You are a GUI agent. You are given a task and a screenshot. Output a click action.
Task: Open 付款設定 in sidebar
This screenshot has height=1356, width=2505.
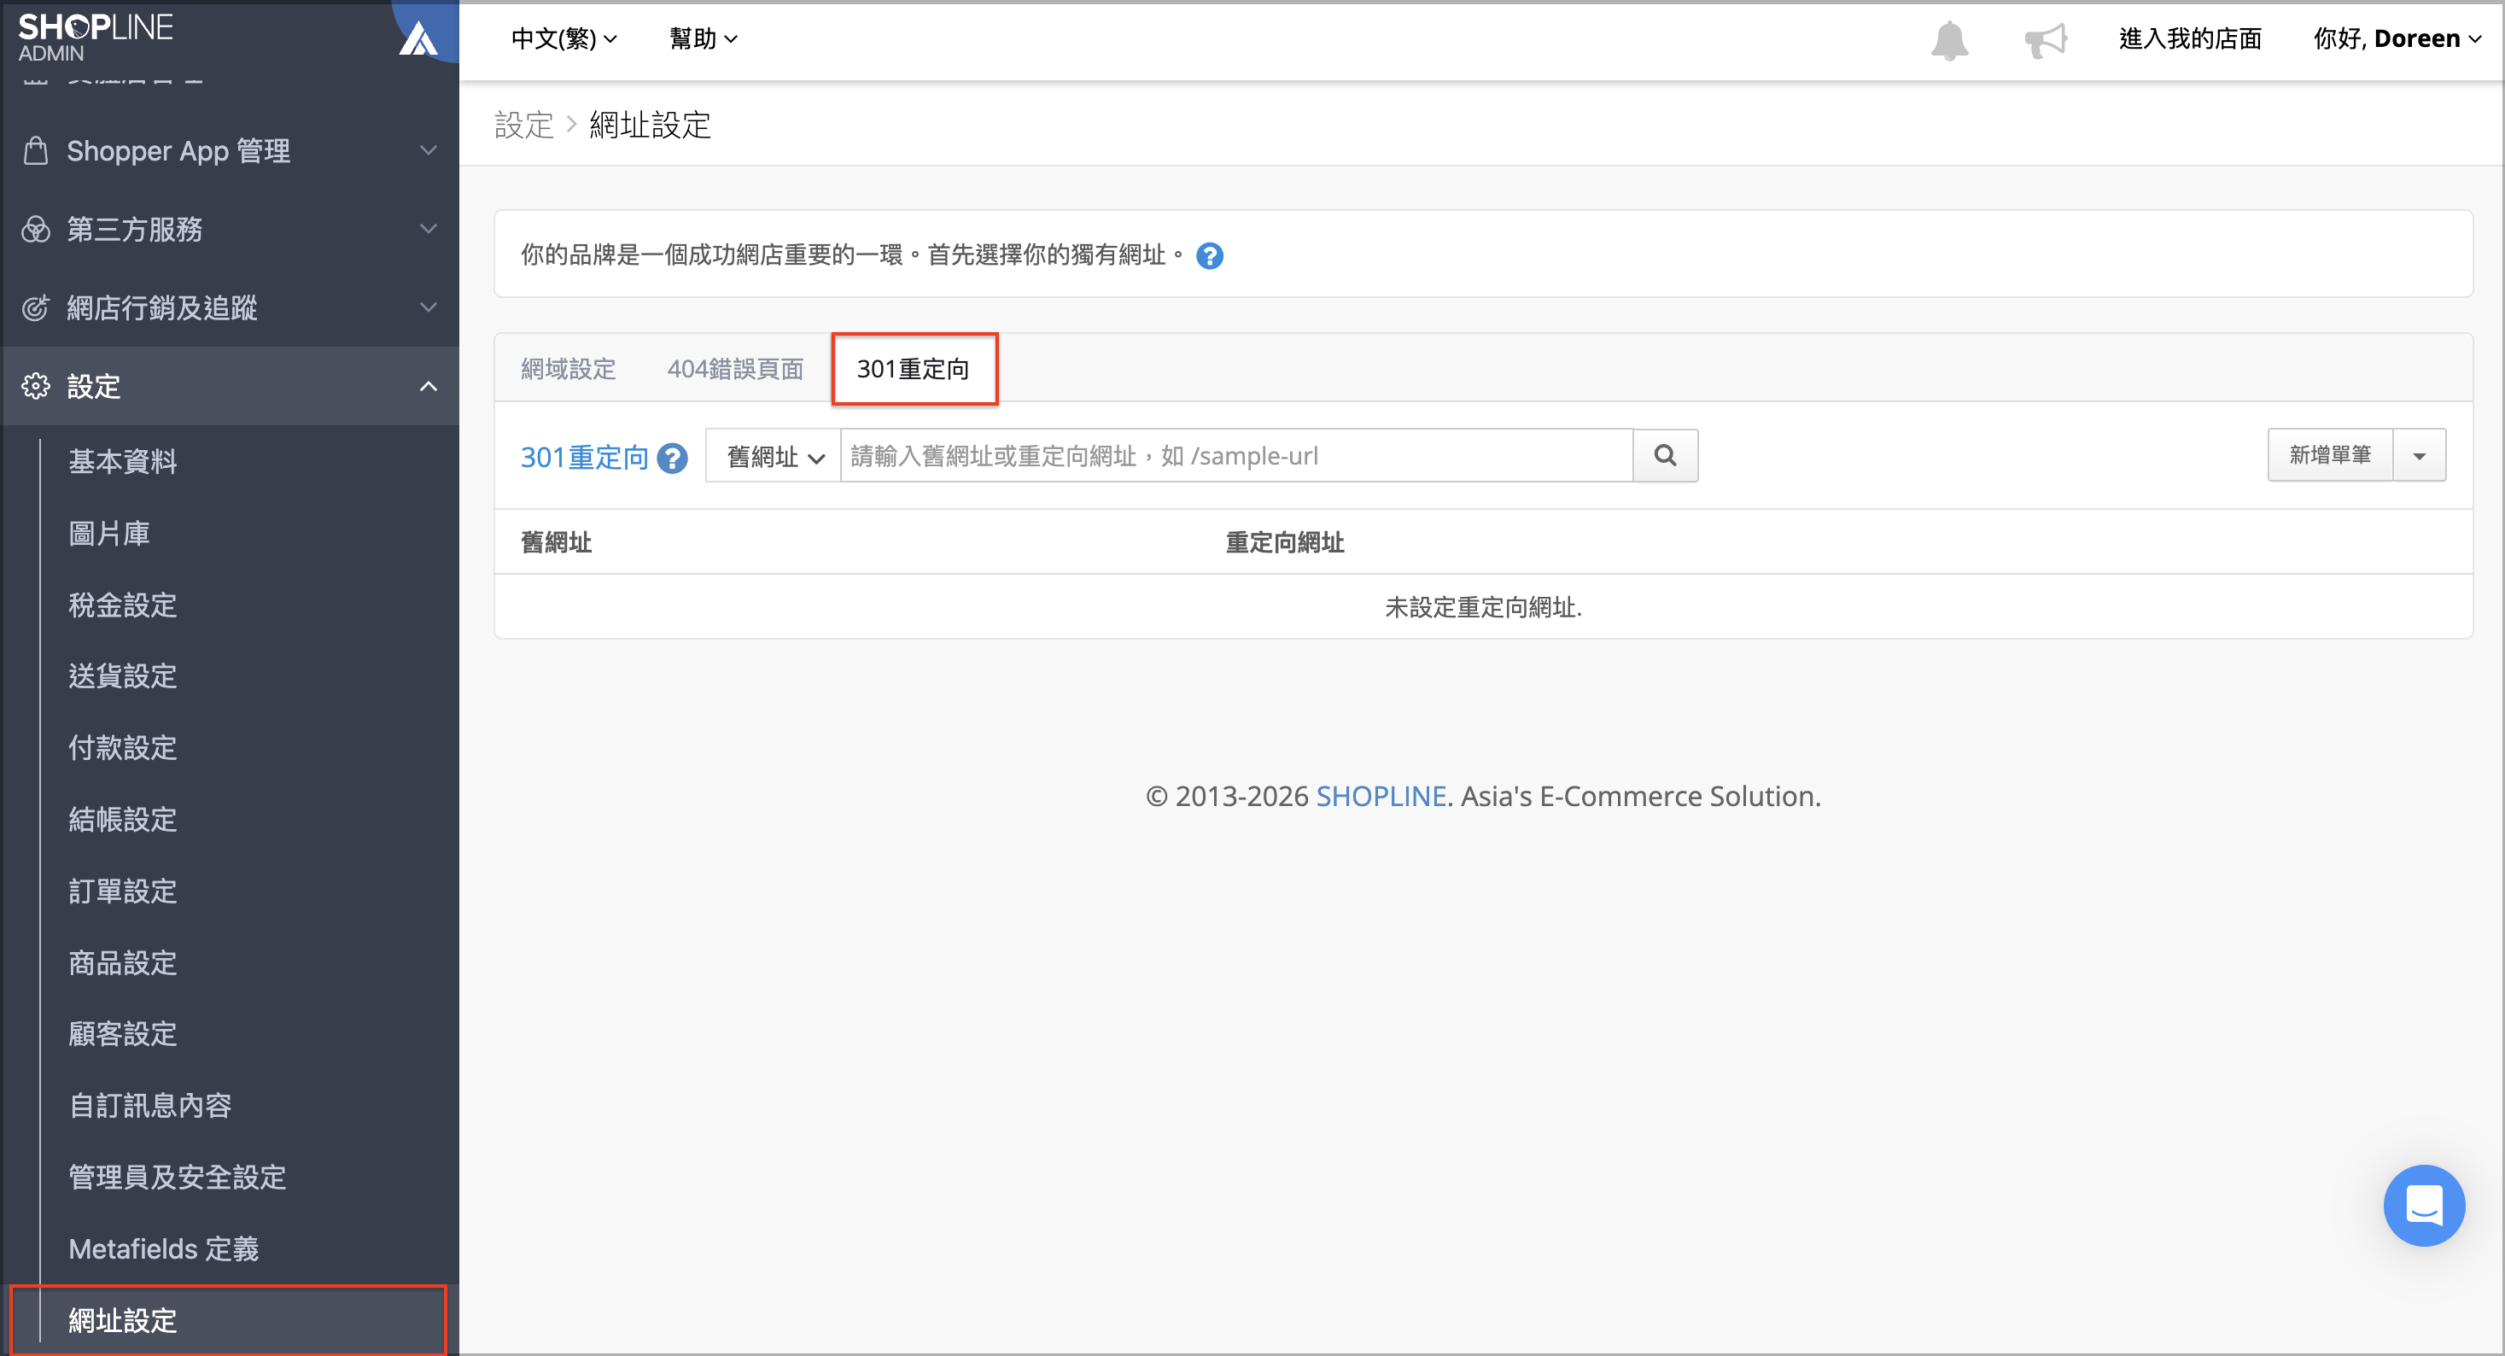point(123,748)
